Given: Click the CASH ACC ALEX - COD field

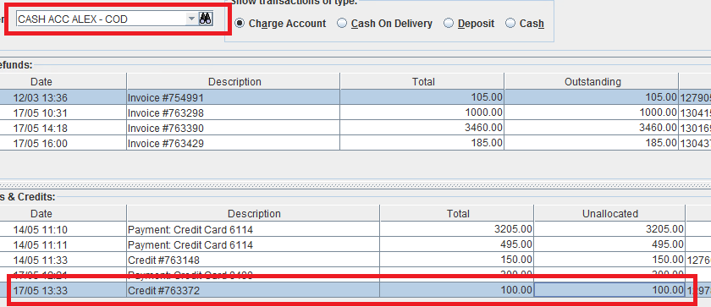Looking at the screenshot, I should 101,19.
